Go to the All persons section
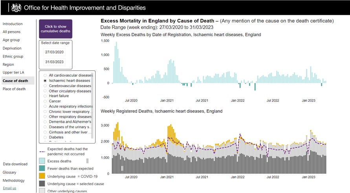Image resolution: width=350 pixels, height=193 pixels. [x=11, y=32]
